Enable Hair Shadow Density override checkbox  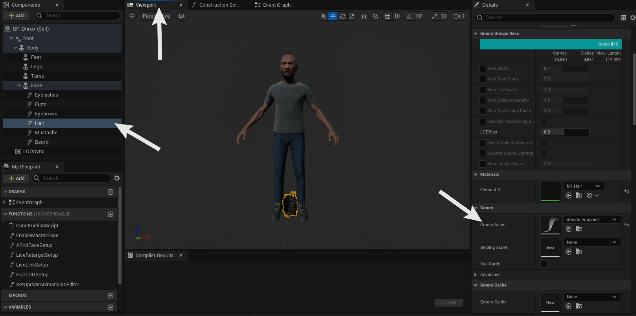tap(483, 100)
